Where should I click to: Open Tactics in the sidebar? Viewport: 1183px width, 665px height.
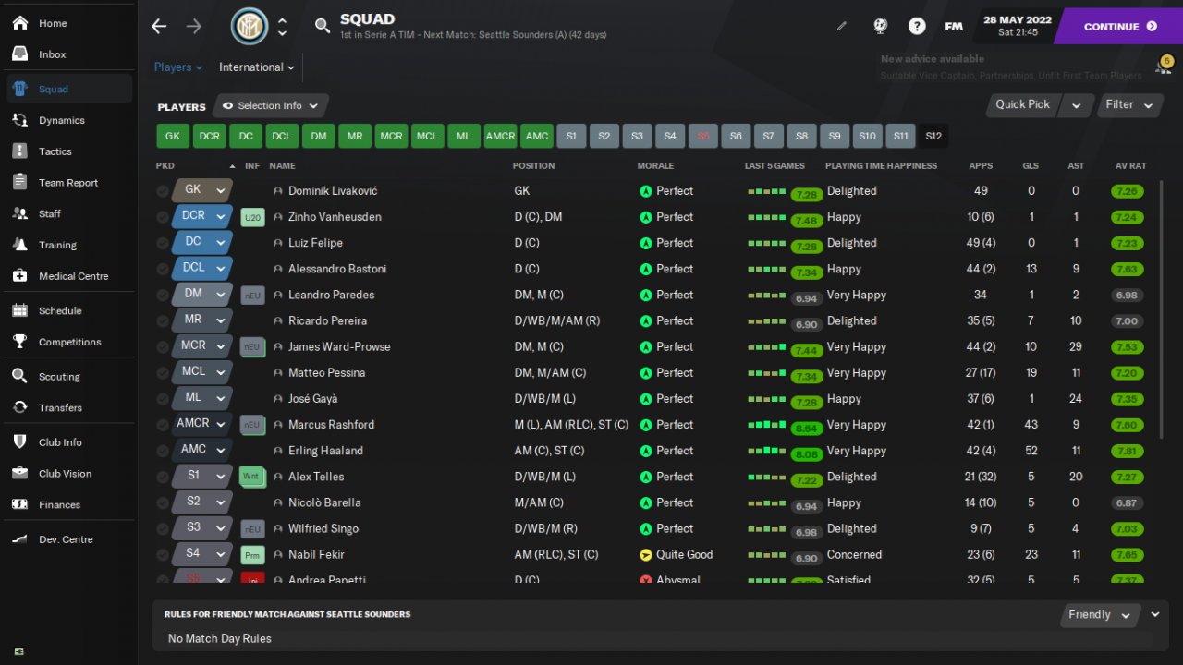(x=69, y=151)
